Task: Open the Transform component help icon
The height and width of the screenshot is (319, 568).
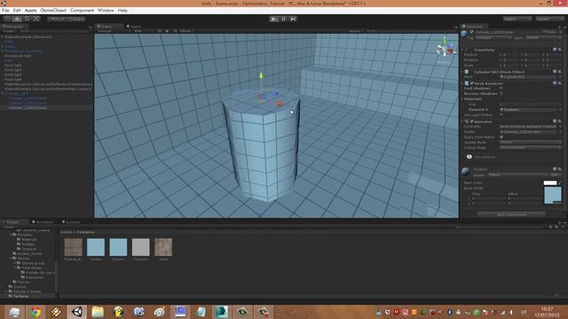Action: (x=555, y=50)
